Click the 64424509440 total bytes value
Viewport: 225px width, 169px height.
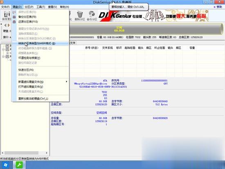[x=160, y=101]
